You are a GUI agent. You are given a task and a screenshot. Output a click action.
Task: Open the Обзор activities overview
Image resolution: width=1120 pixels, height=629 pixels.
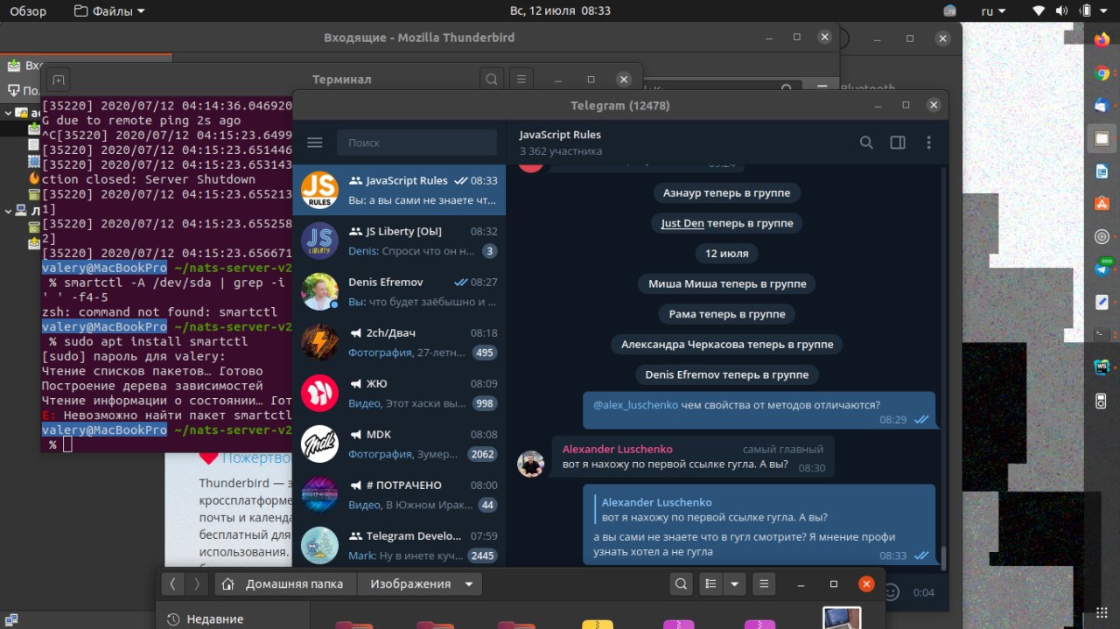click(x=28, y=11)
